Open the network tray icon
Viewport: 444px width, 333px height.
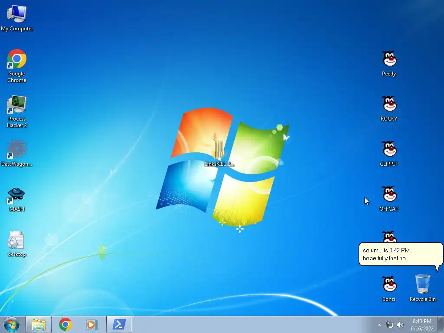click(x=390, y=325)
